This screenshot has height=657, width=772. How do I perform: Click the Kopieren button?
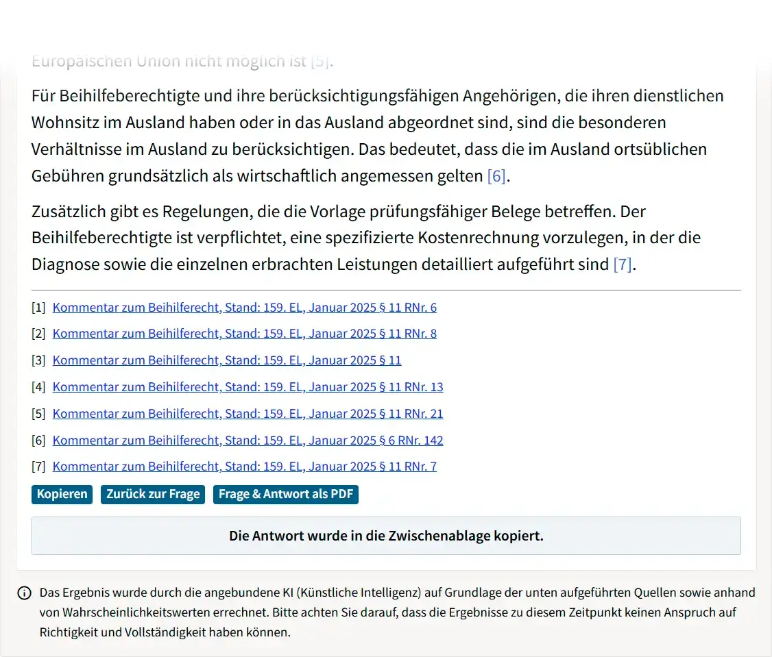pos(62,494)
